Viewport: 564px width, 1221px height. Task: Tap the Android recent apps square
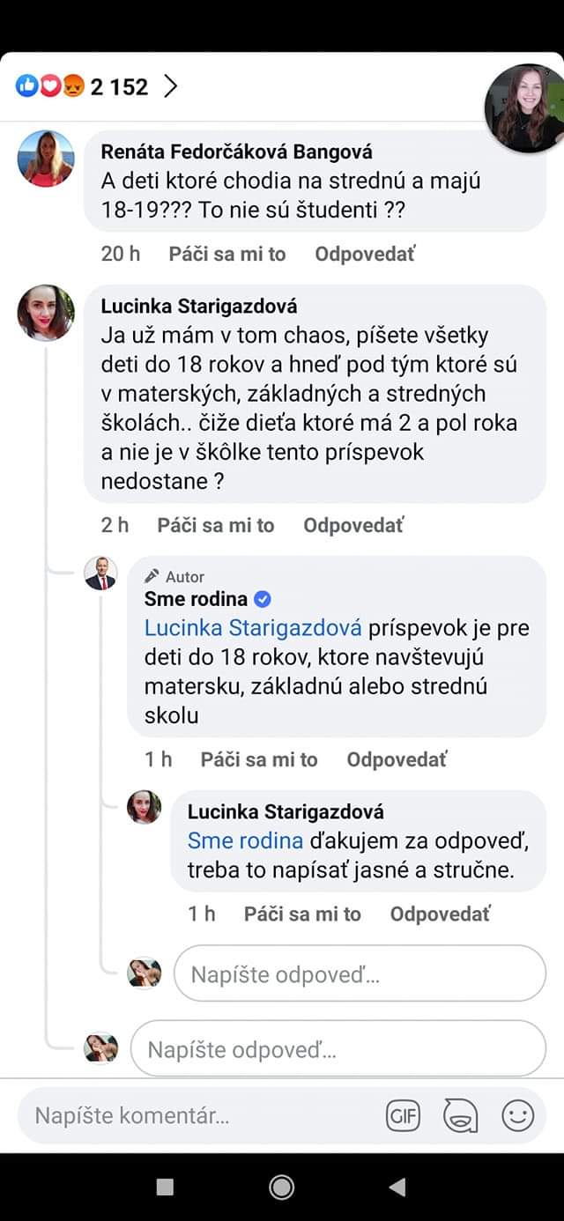(x=165, y=1187)
